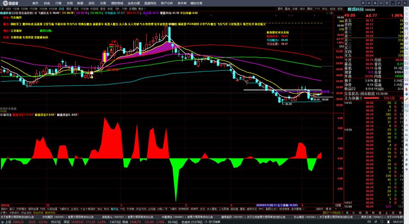Click the monitor display icon in title bar
This screenshot has width=409, height=224.
pyautogui.click(x=381, y=3)
